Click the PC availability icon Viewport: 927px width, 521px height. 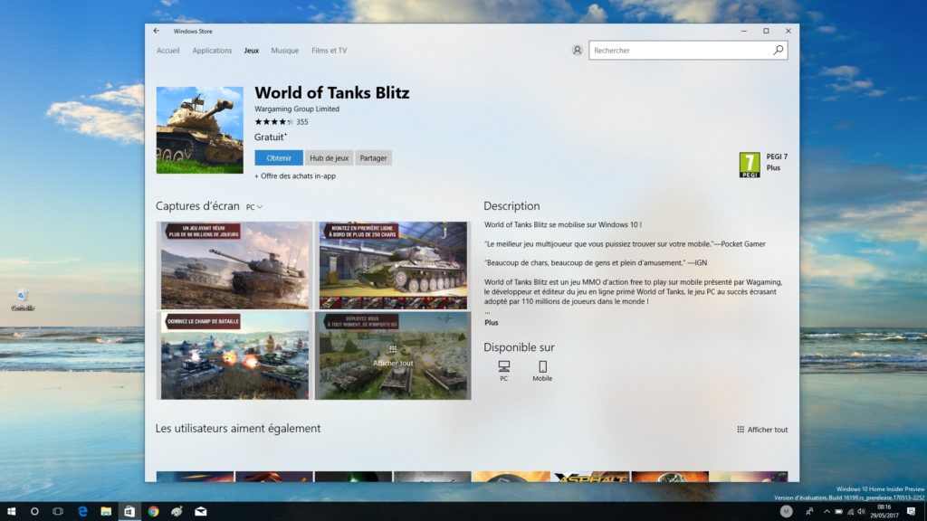(x=503, y=371)
